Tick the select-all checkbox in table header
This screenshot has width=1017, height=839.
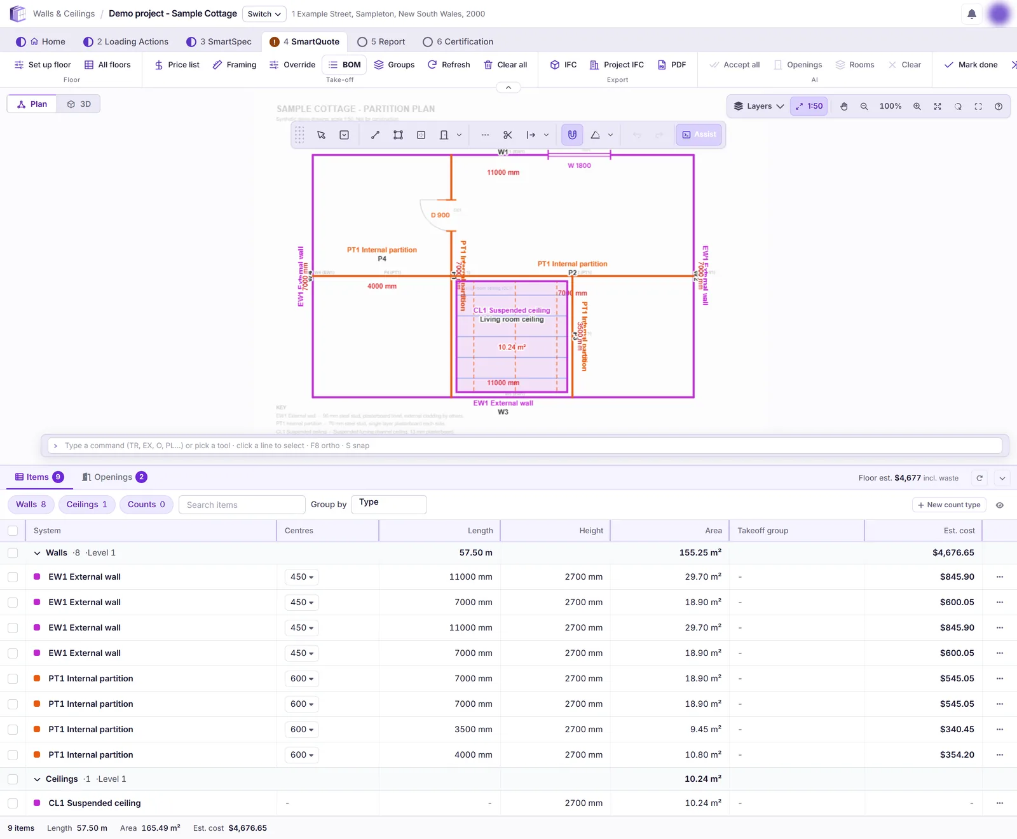click(13, 531)
